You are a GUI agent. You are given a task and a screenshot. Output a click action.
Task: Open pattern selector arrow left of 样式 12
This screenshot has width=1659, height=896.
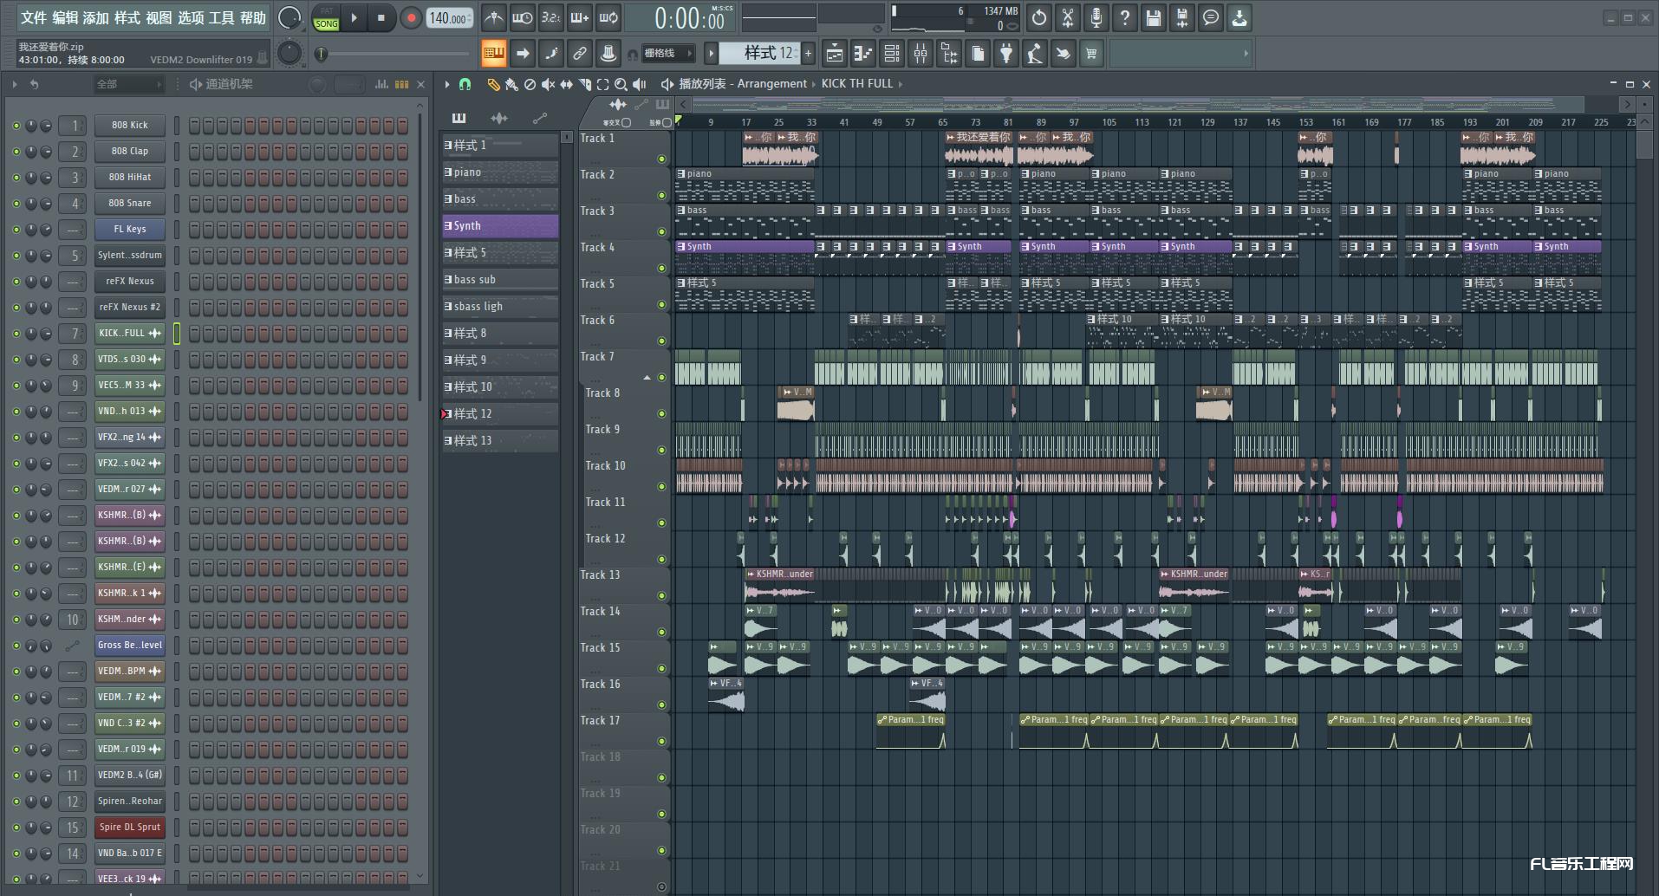[711, 54]
